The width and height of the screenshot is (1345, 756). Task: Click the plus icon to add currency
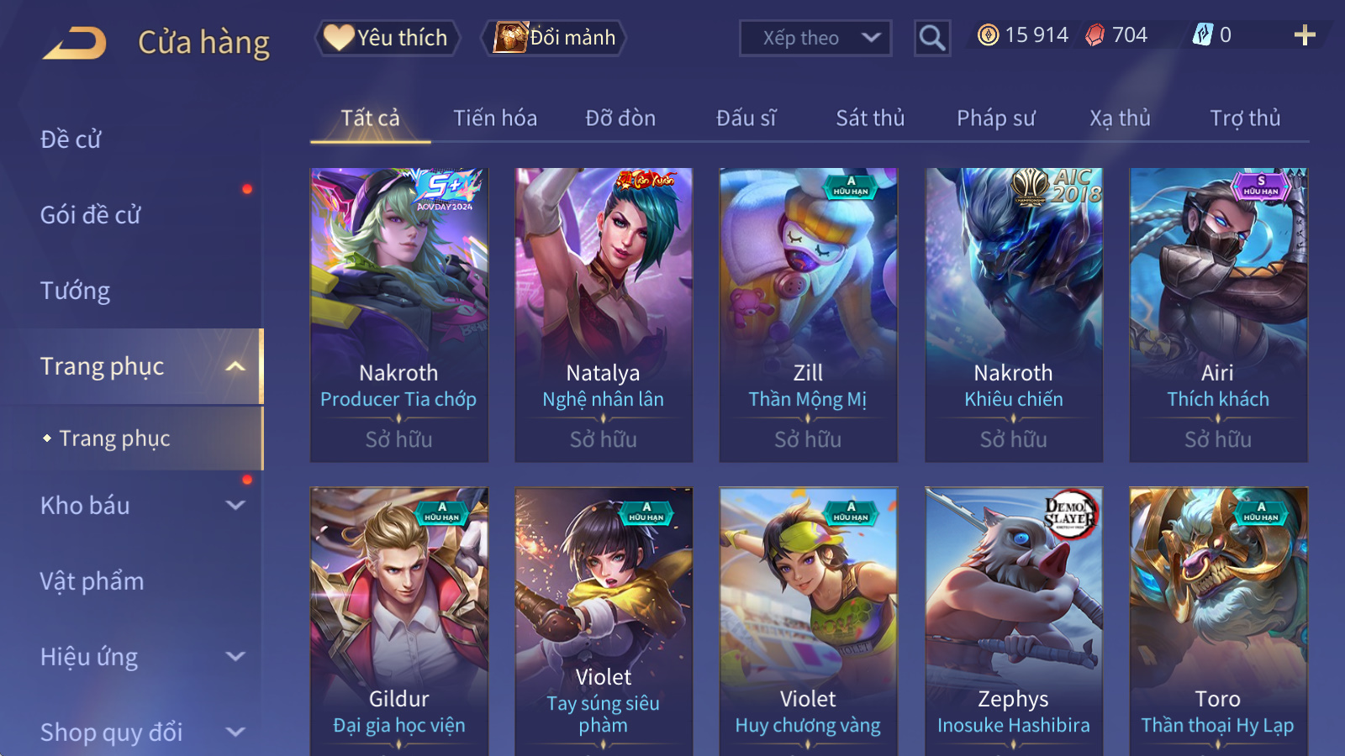point(1305,35)
